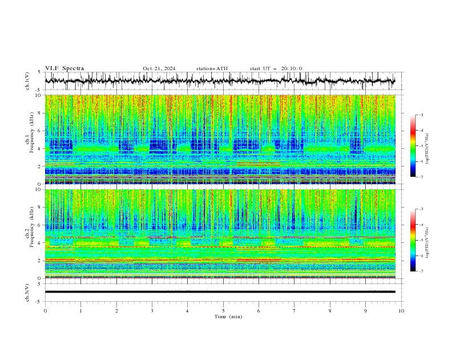Click '-7' on the lower colorbar
This screenshot has width=452, height=349.
tap(421, 271)
